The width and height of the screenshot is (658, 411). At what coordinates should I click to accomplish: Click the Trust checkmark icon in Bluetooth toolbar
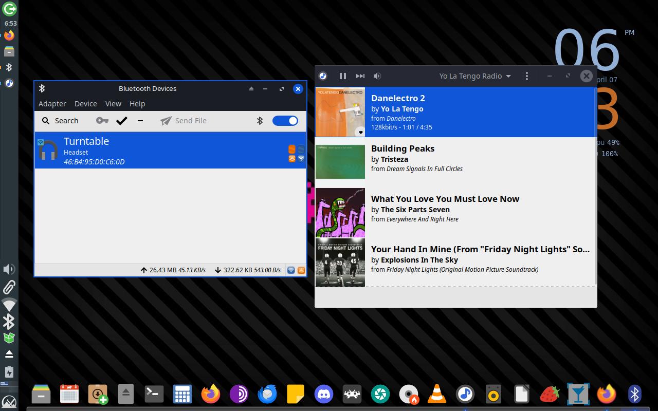tap(122, 121)
